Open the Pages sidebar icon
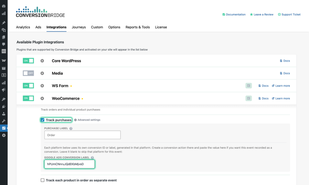Screen dimensions: 309x185 pyautogui.click(x=4, y=37)
